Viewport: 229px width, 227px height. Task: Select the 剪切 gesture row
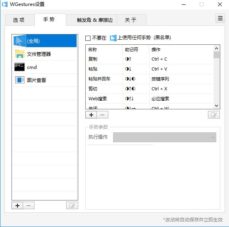[x=150, y=89]
